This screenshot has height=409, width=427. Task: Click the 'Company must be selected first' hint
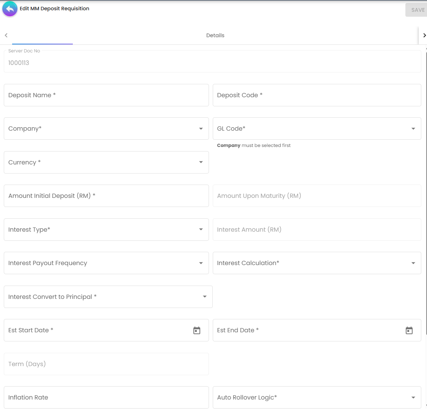[x=254, y=145]
